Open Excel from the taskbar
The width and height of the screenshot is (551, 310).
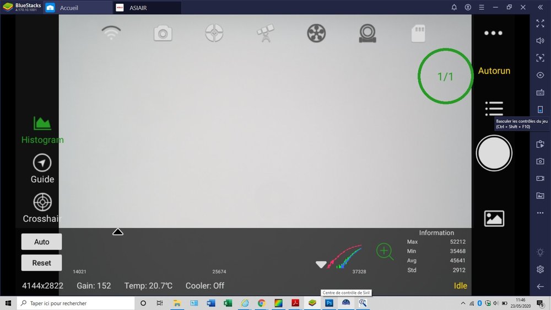click(x=228, y=303)
